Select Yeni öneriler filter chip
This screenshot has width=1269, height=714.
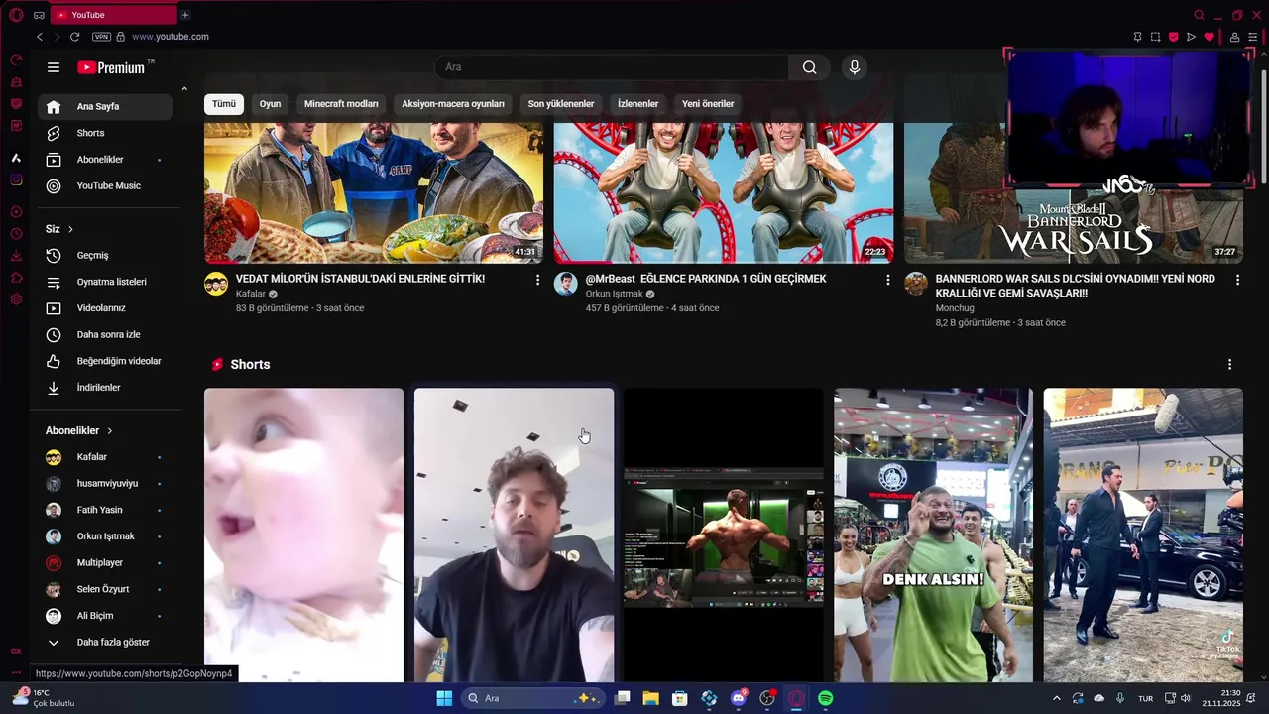click(708, 104)
